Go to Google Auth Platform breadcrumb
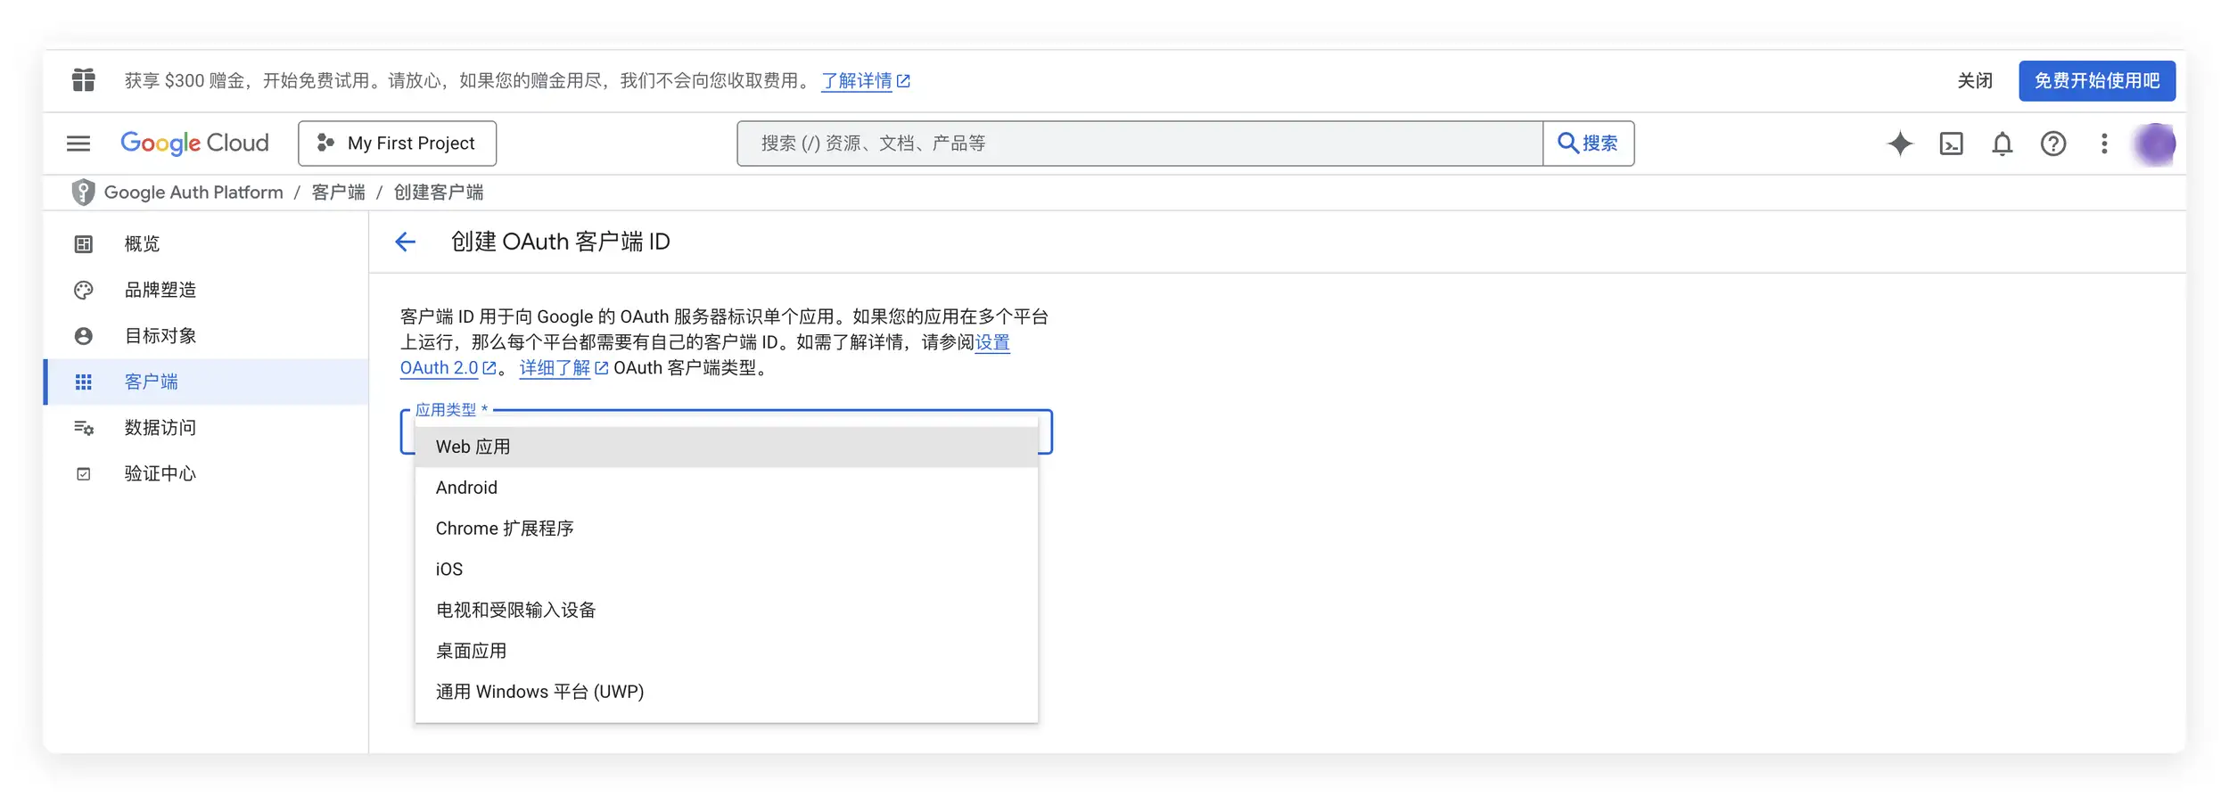Screen dimensions: 2229x796 click(x=193, y=193)
